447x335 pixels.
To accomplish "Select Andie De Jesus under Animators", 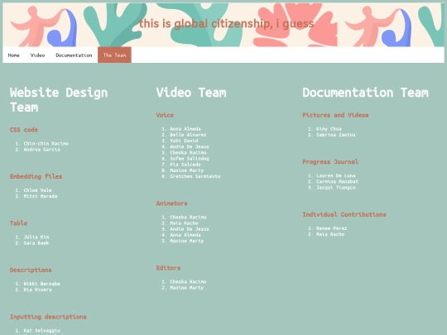I will tap(190, 229).
